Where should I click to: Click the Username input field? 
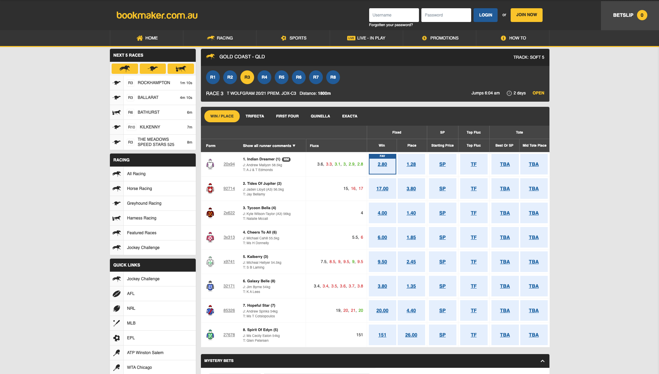(x=394, y=15)
